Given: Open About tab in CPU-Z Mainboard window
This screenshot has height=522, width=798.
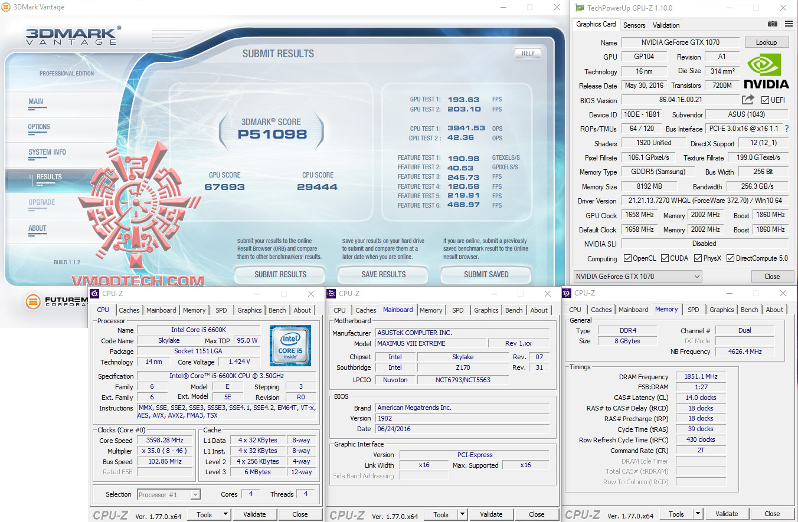Looking at the screenshot, I should [x=539, y=310].
